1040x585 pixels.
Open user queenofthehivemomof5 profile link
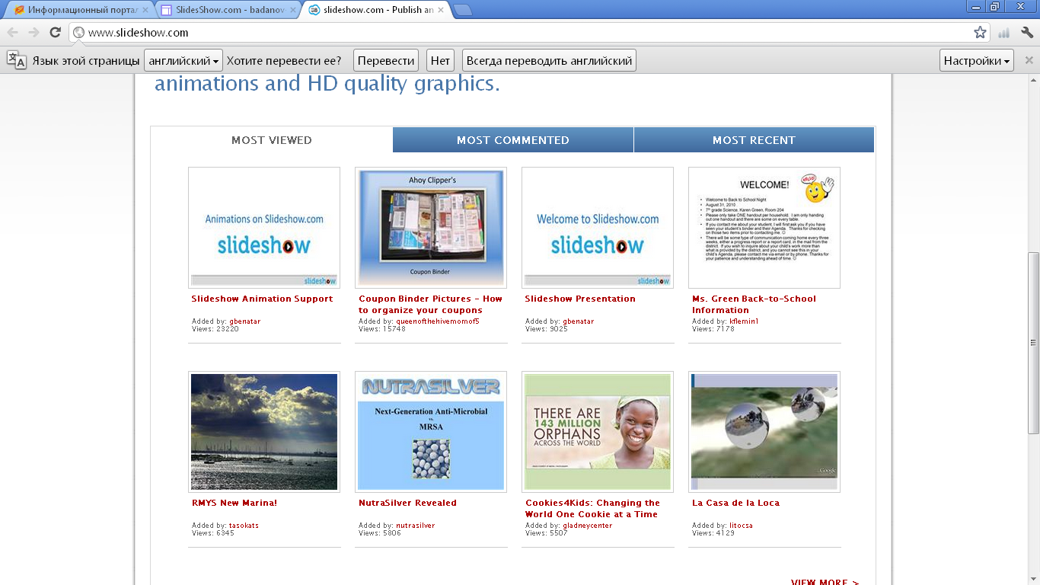coord(438,321)
